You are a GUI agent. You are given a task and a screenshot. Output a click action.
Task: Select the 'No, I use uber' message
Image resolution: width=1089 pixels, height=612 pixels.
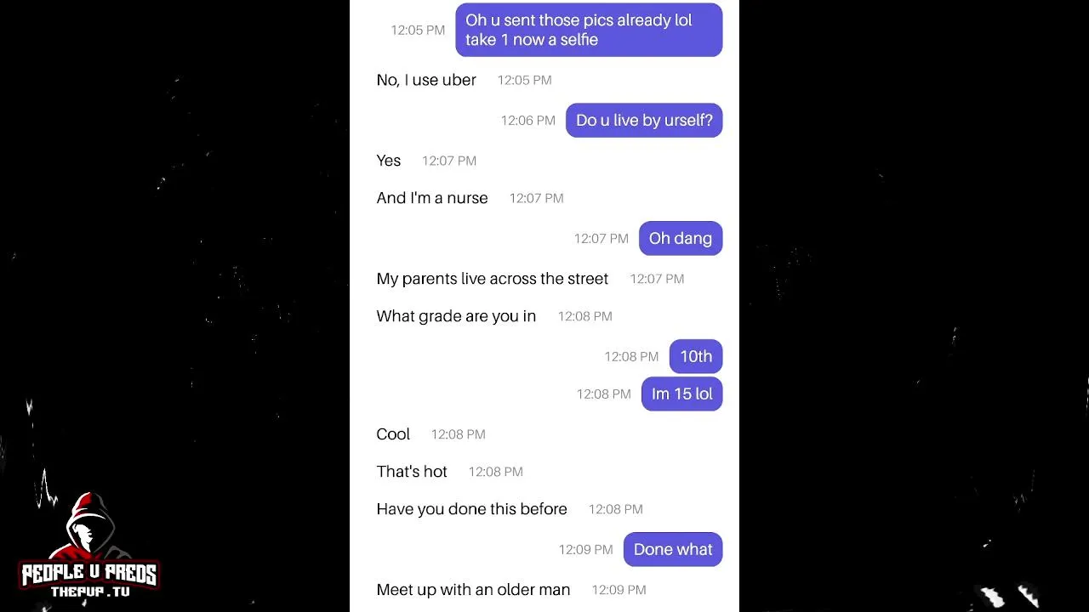click(426, 80)
